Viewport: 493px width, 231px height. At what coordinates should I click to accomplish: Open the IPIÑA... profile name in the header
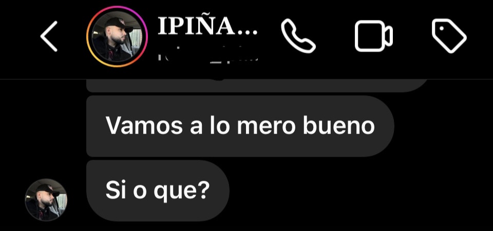pos(207,26)
